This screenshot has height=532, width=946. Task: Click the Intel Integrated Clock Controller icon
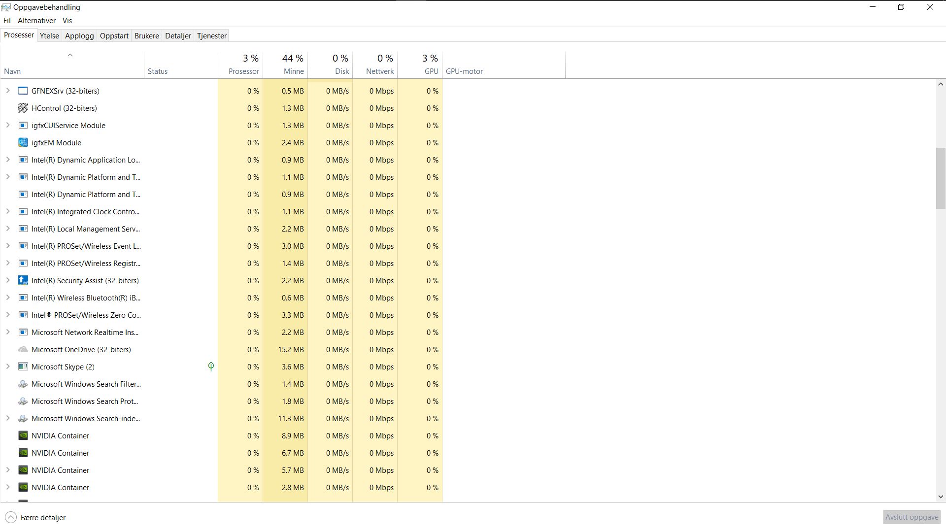coord(23,211)
